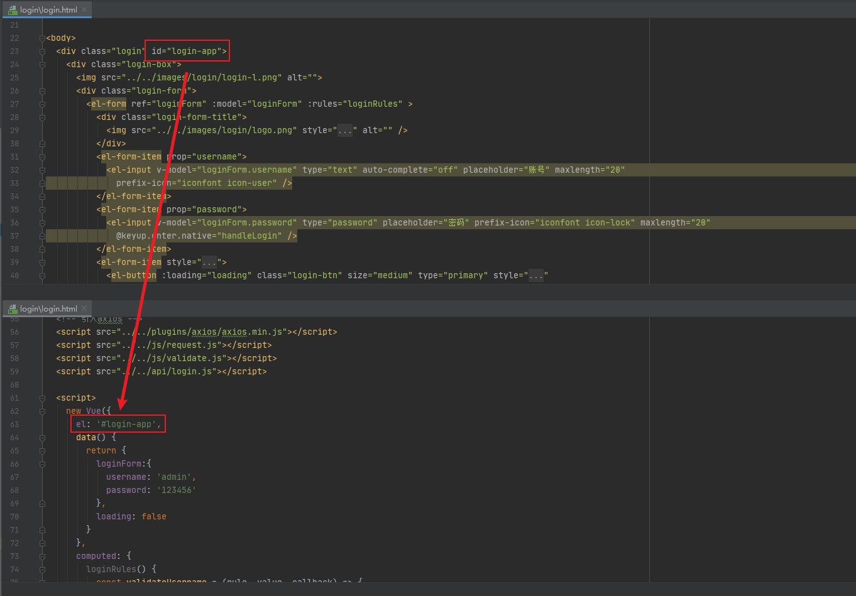Click fold end marker at line 30

point(42,144)
